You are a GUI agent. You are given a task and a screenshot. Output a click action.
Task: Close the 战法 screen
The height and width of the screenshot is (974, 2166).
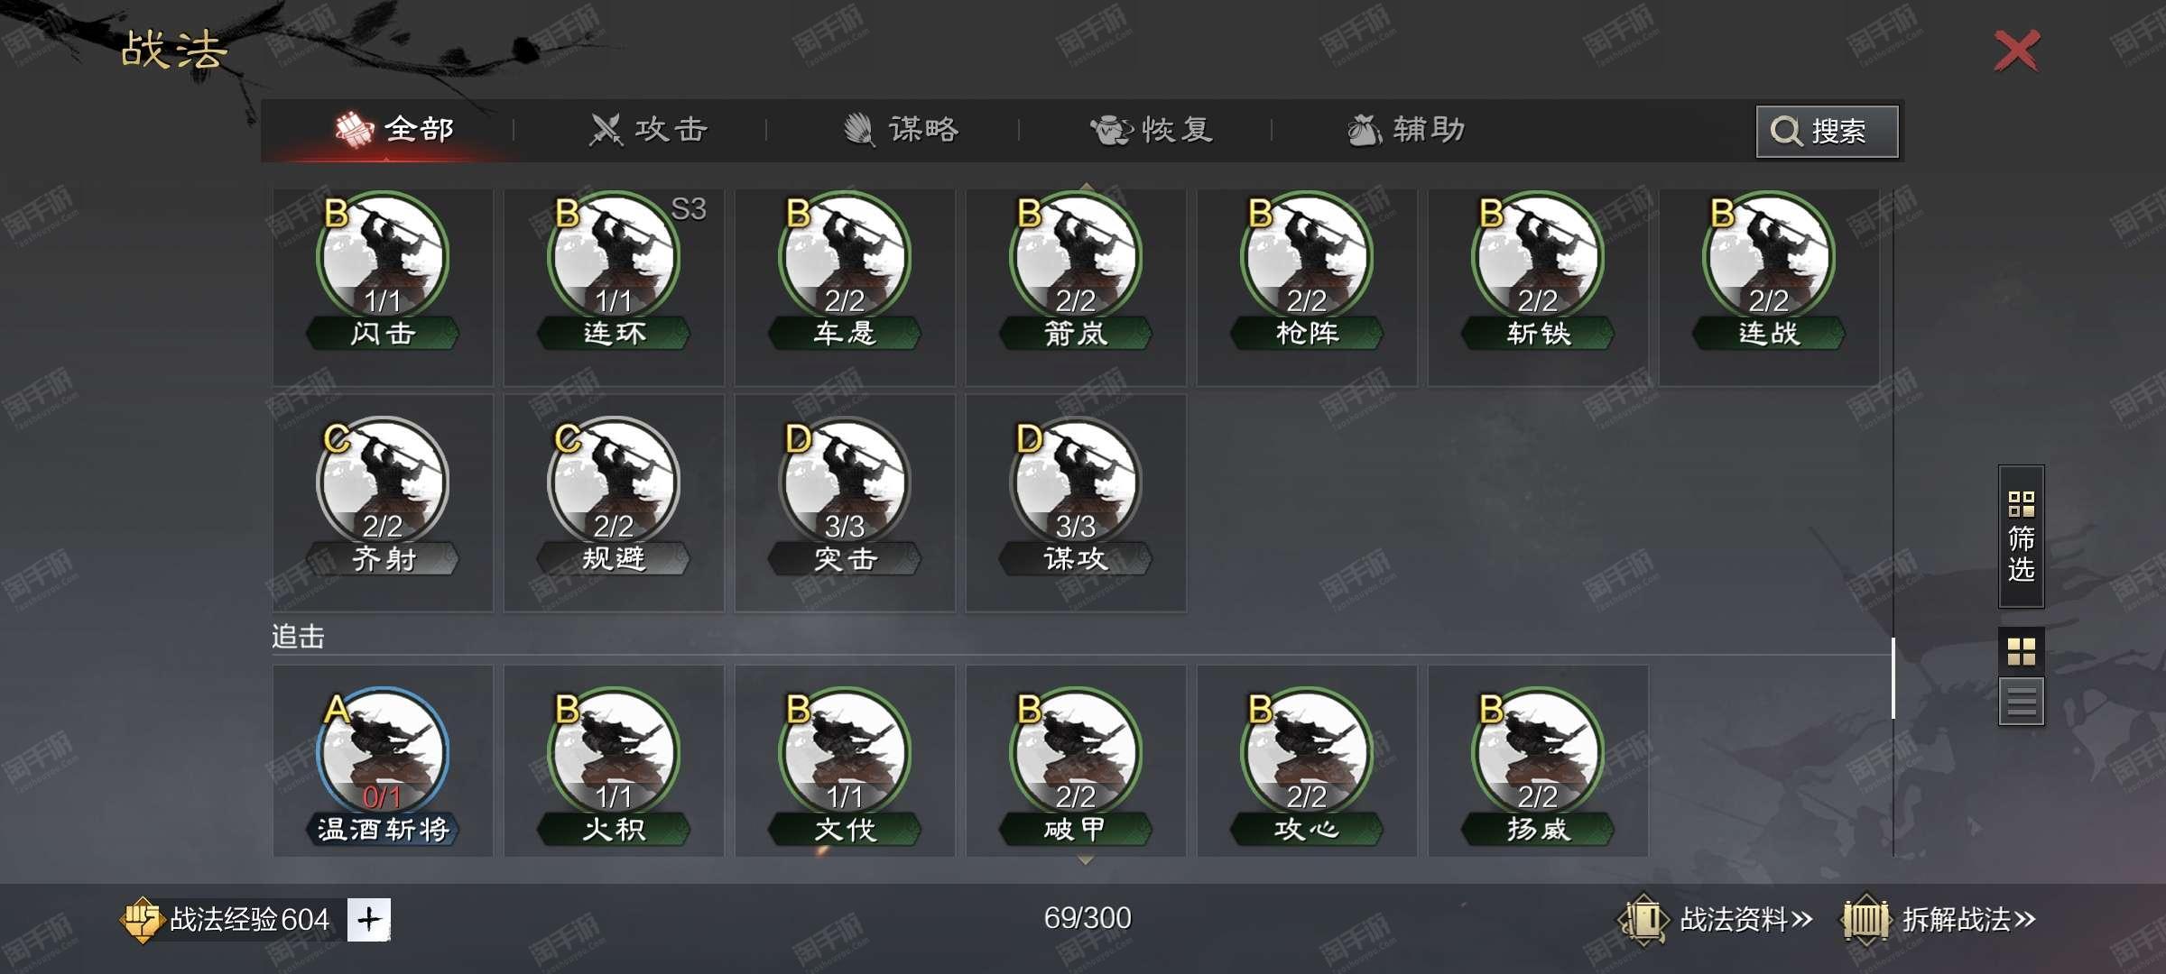pyautogui.click(x=2016, y=51)
